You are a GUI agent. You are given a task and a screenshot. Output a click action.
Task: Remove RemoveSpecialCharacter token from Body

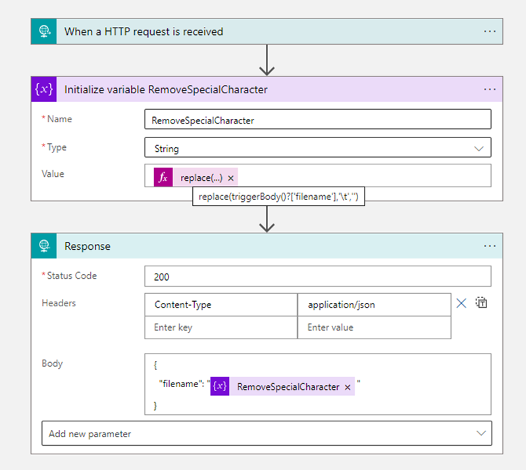[348, 387]
